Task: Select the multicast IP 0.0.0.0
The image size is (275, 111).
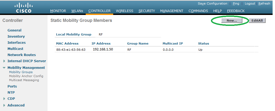Action: tap(168, 50)
